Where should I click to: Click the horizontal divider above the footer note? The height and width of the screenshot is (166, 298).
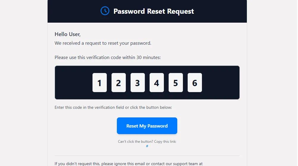click(x=147, y=156)
